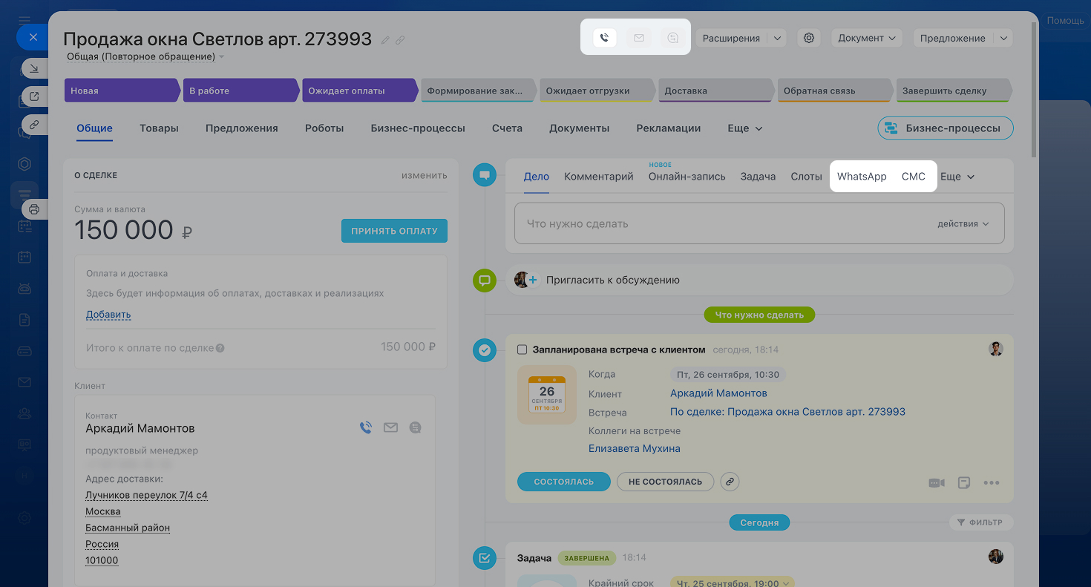Open the Елизавета Мухина colleague link

pyautogui.click(x=635, y=448)
